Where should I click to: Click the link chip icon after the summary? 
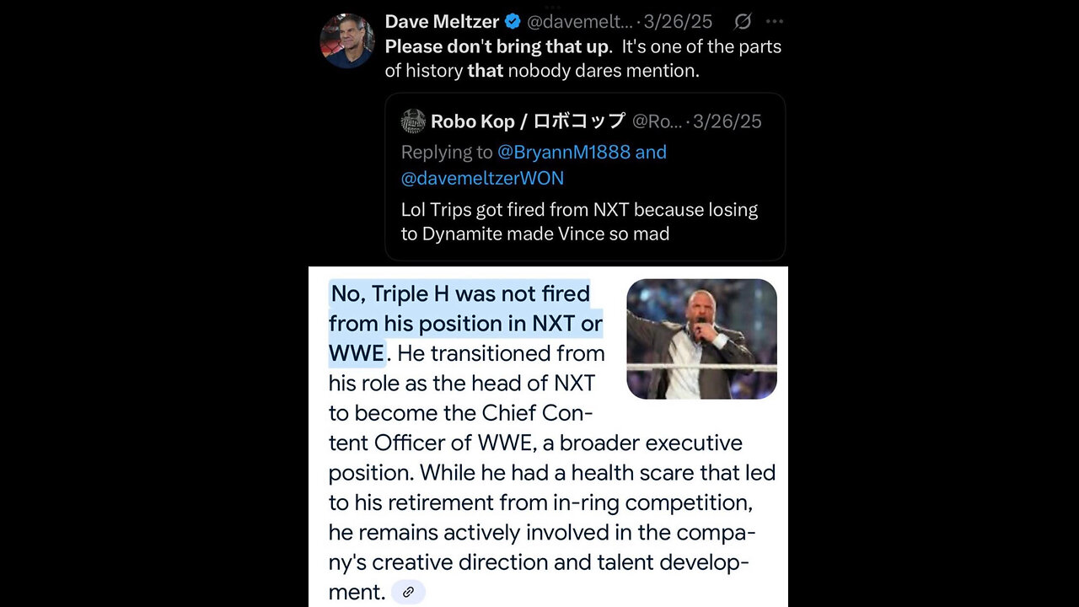point(409,592)
